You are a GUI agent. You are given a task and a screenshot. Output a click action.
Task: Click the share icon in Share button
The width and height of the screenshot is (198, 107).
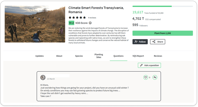pos(154,42)
